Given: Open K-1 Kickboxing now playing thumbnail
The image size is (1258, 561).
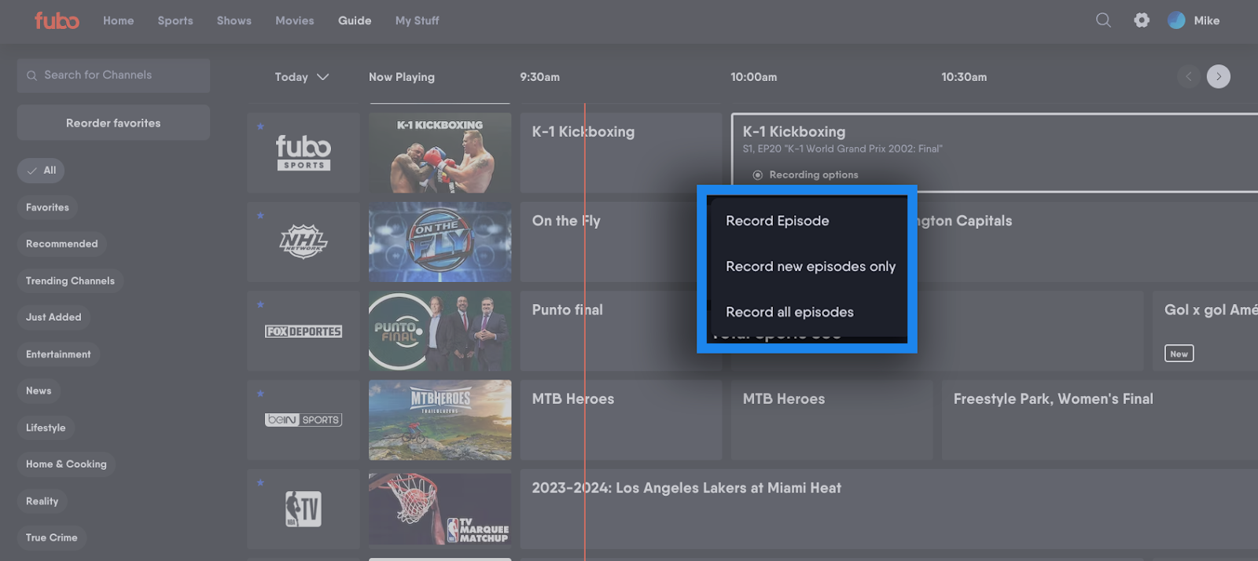Looking at the screenshot, I should 440,152.
